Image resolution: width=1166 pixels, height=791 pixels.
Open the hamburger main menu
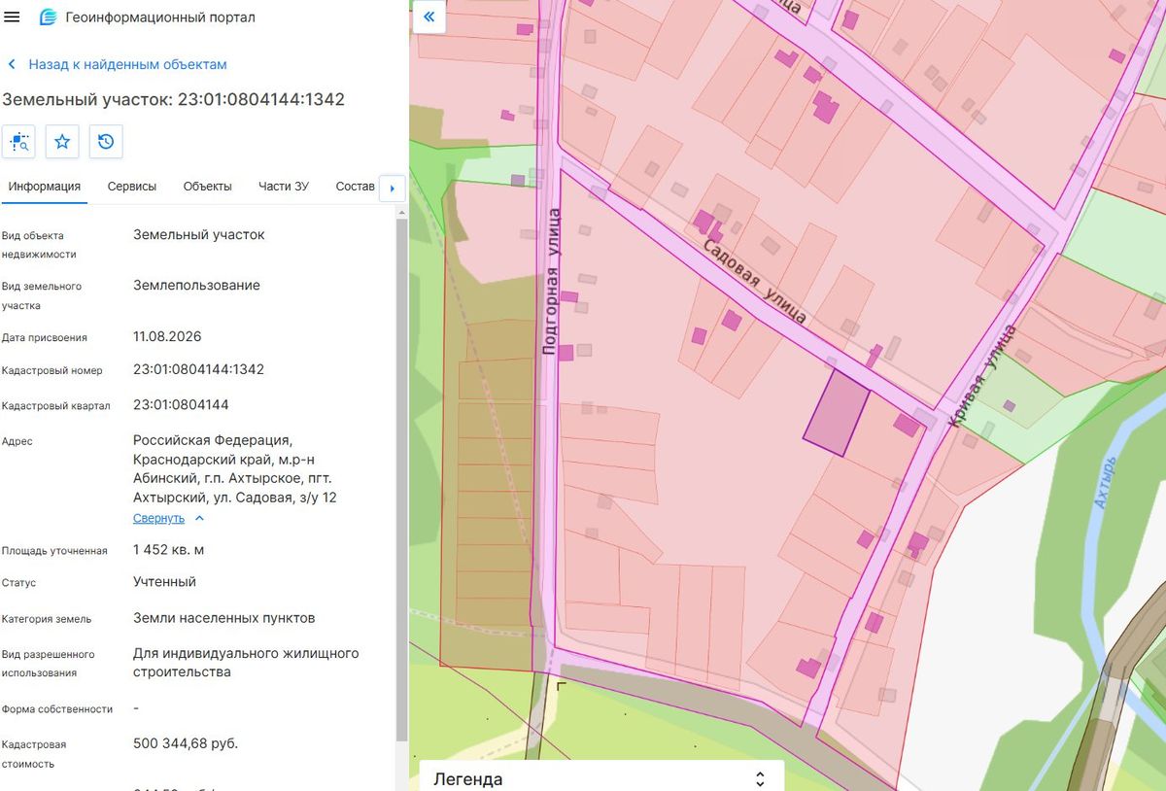click(x=13, y=17)
